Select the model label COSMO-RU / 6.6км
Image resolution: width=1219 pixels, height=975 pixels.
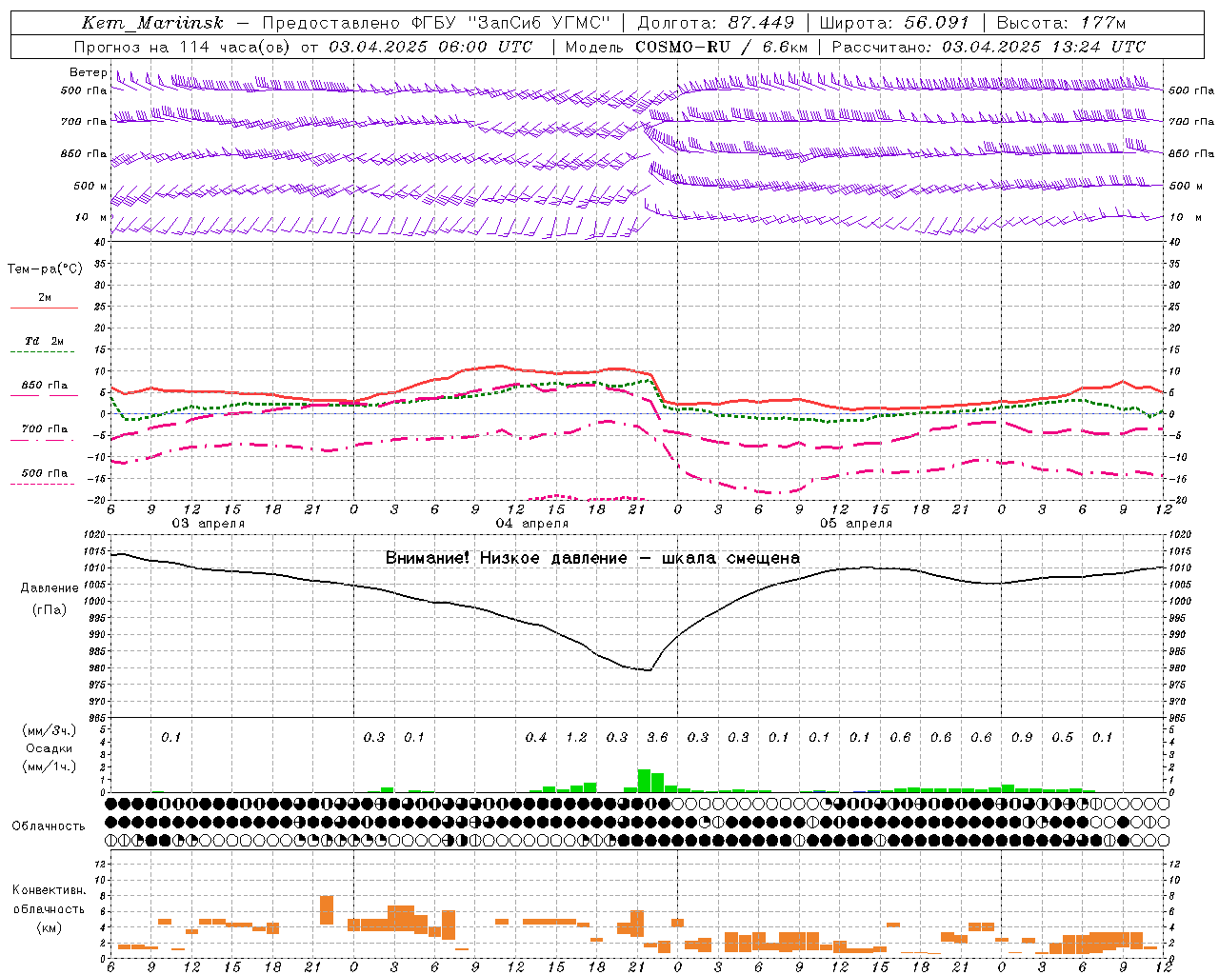click(721, 47)
